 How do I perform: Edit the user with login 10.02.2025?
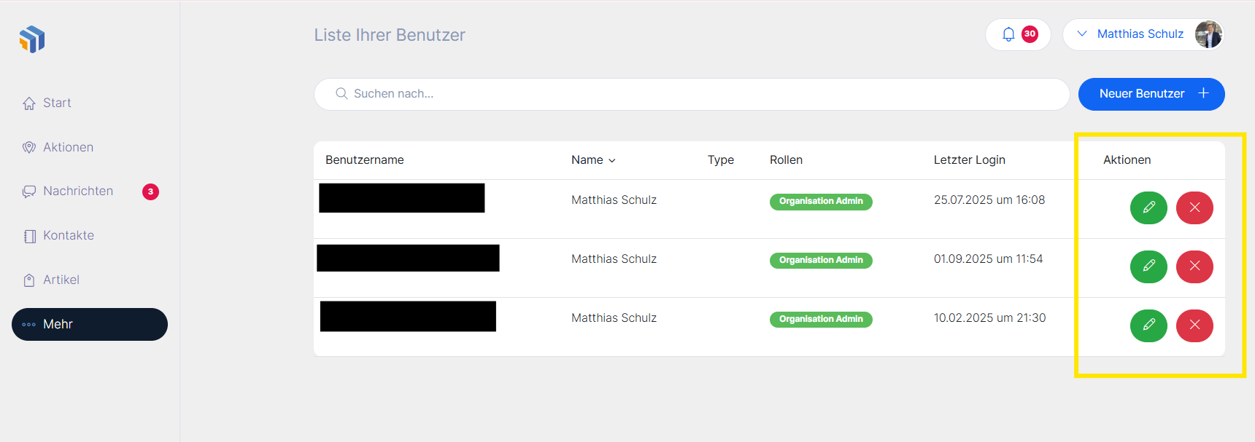(x=1148, y=325)
